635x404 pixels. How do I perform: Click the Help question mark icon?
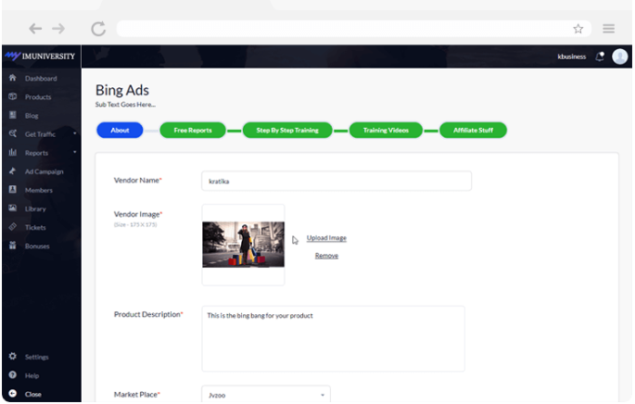coord(13,375)
